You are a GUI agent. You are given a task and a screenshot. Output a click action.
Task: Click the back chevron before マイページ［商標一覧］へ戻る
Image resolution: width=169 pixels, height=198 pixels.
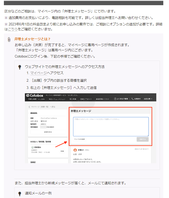coord(29,107)
